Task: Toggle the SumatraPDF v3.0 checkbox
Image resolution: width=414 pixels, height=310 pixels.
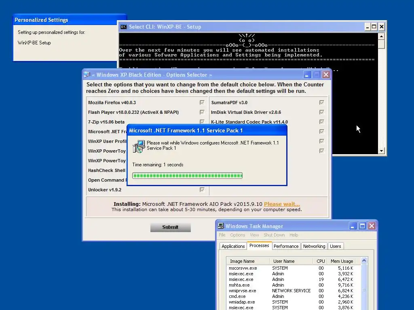Action: coord(321,103)
